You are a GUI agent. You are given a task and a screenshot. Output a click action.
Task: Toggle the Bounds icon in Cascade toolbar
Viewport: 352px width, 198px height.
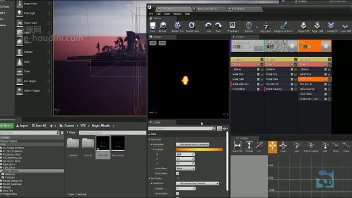tap(249, 26)
